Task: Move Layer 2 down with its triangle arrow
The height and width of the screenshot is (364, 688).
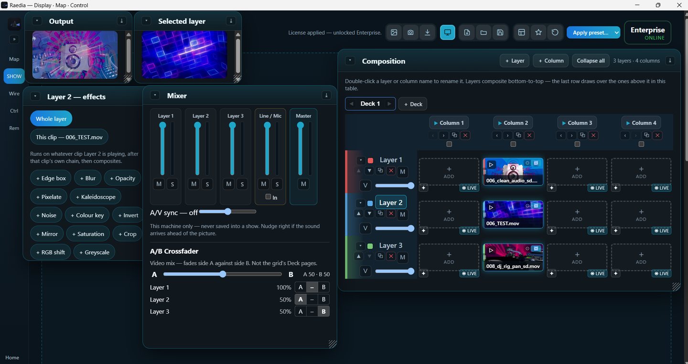Action: (369, 214)
